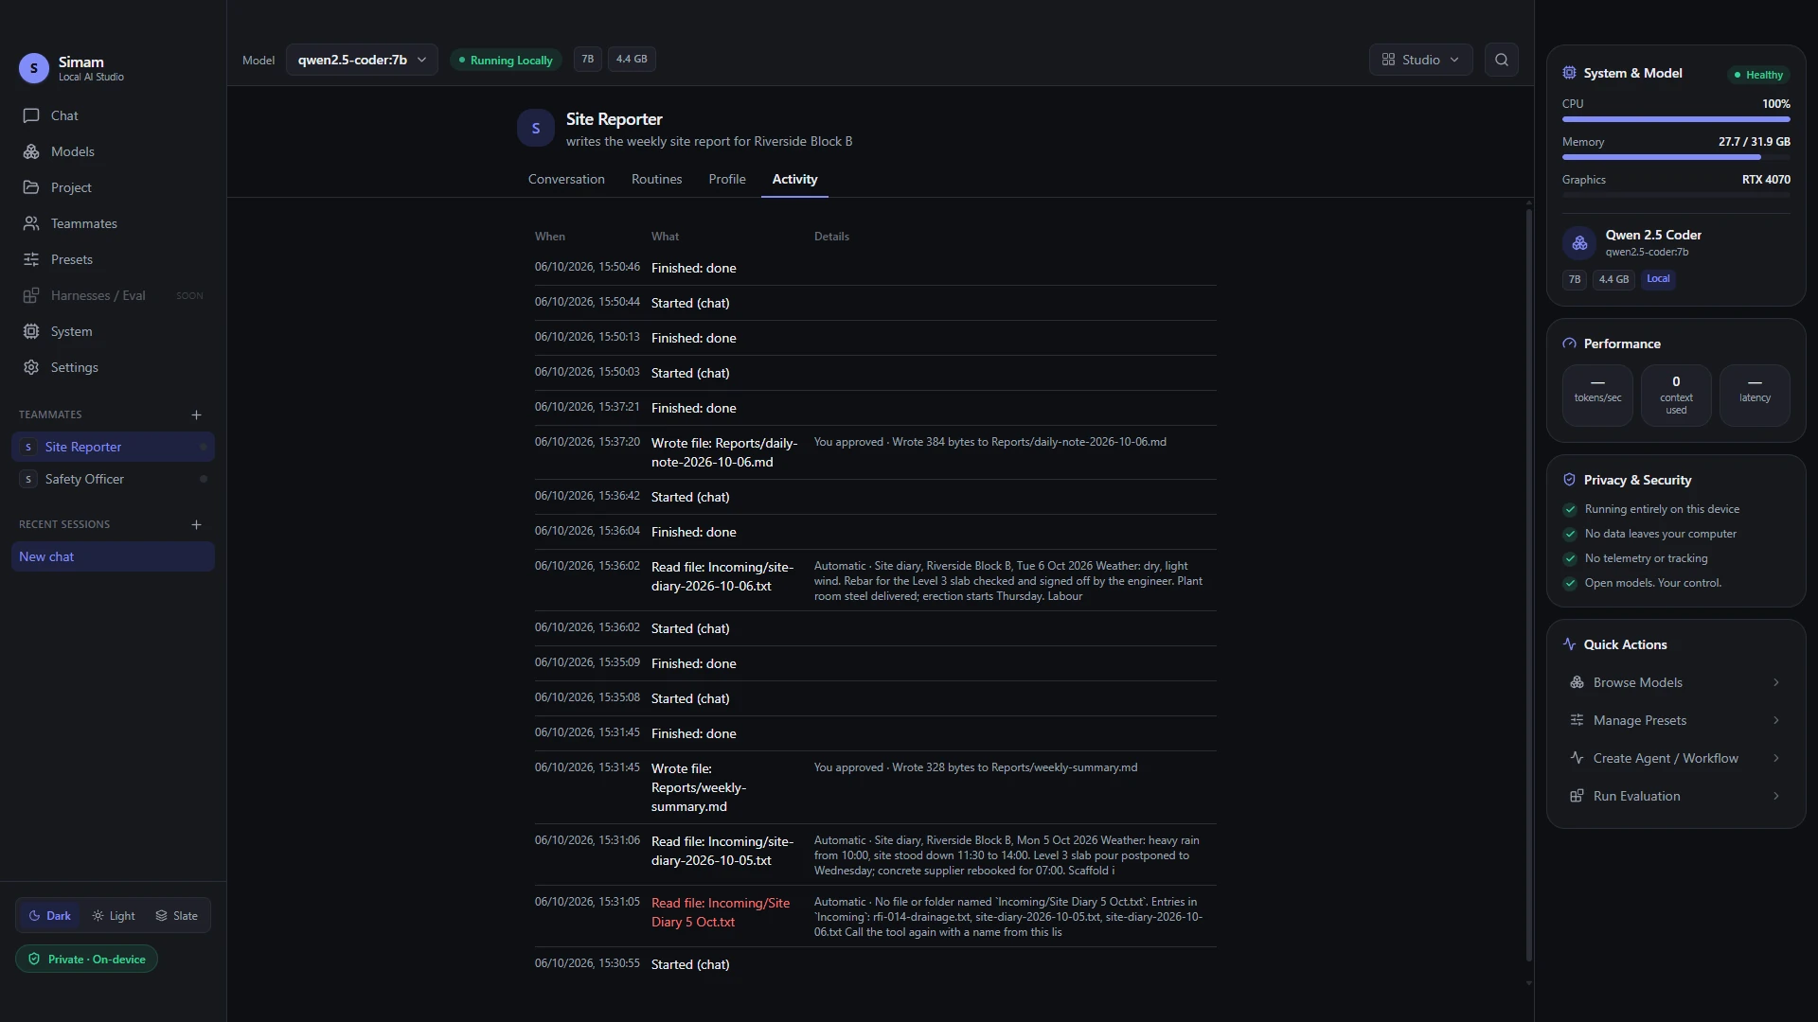Start new session with plus icon

click(196, 524)
